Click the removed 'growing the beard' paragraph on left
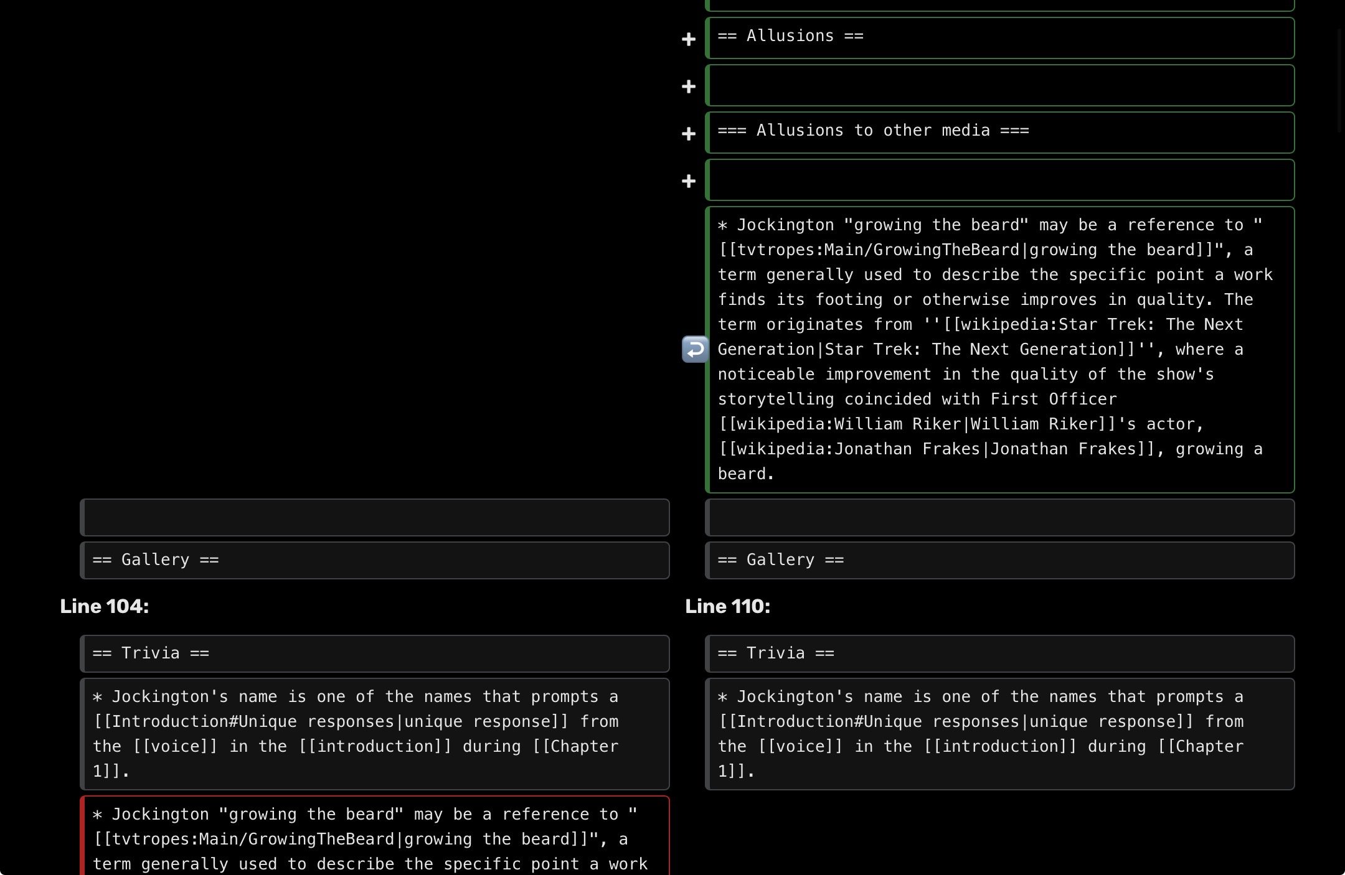This screenshot has height=875, width=1345. click(x=375, y=836)
